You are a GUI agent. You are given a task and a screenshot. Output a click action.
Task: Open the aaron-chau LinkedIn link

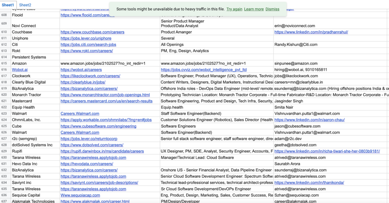click(309, 120)
